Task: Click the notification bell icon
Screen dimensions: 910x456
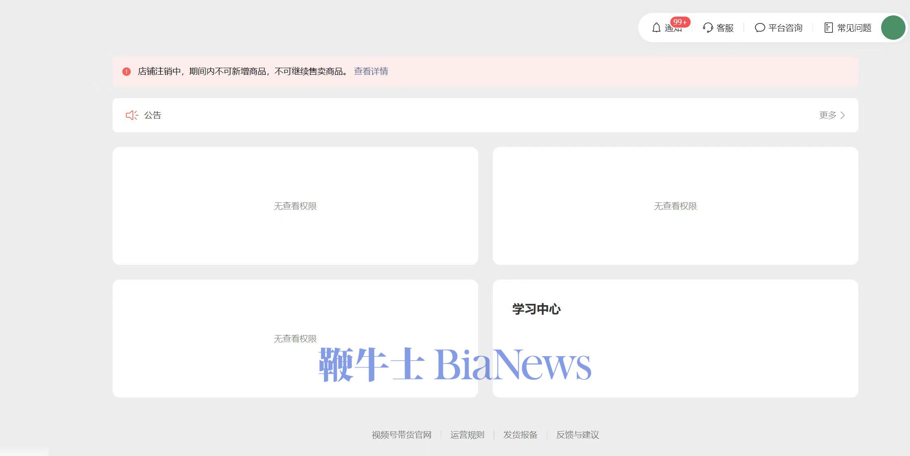Action: [656, 28]
